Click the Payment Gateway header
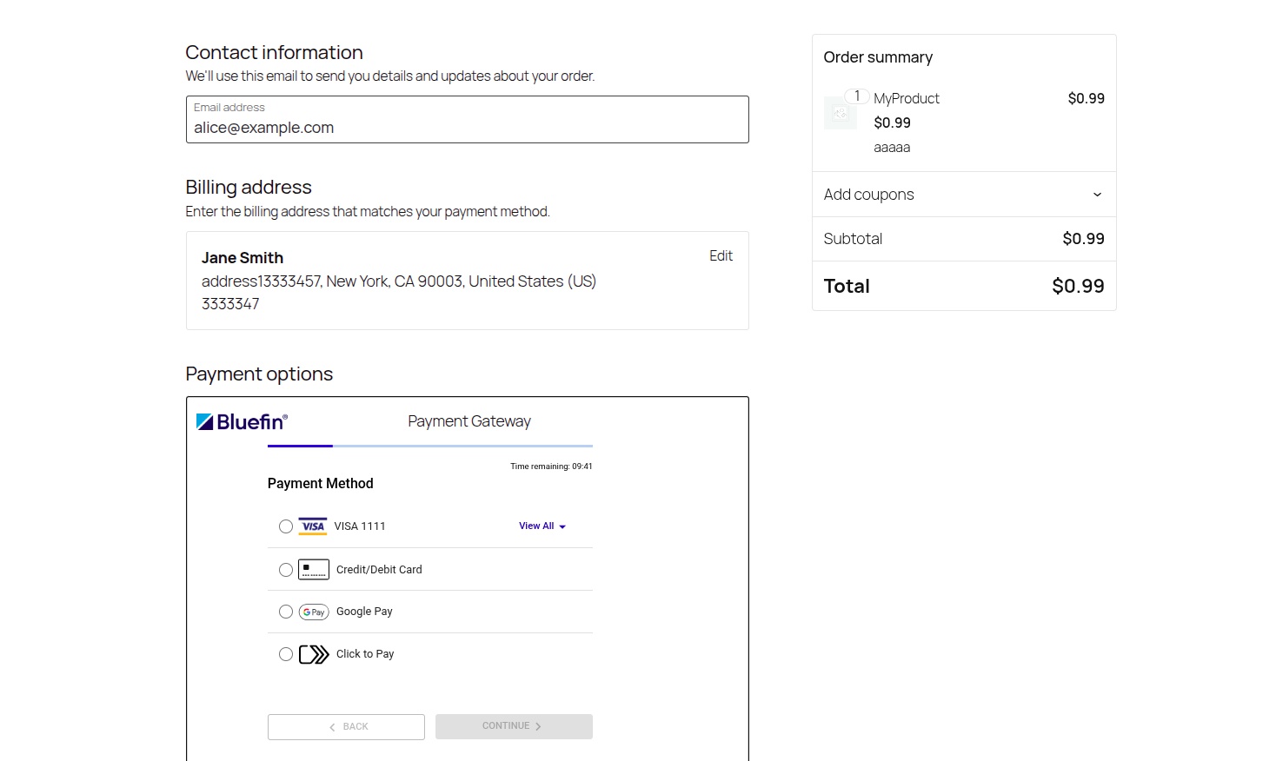This screenshot has height=761, width=1276. [469, 420]
